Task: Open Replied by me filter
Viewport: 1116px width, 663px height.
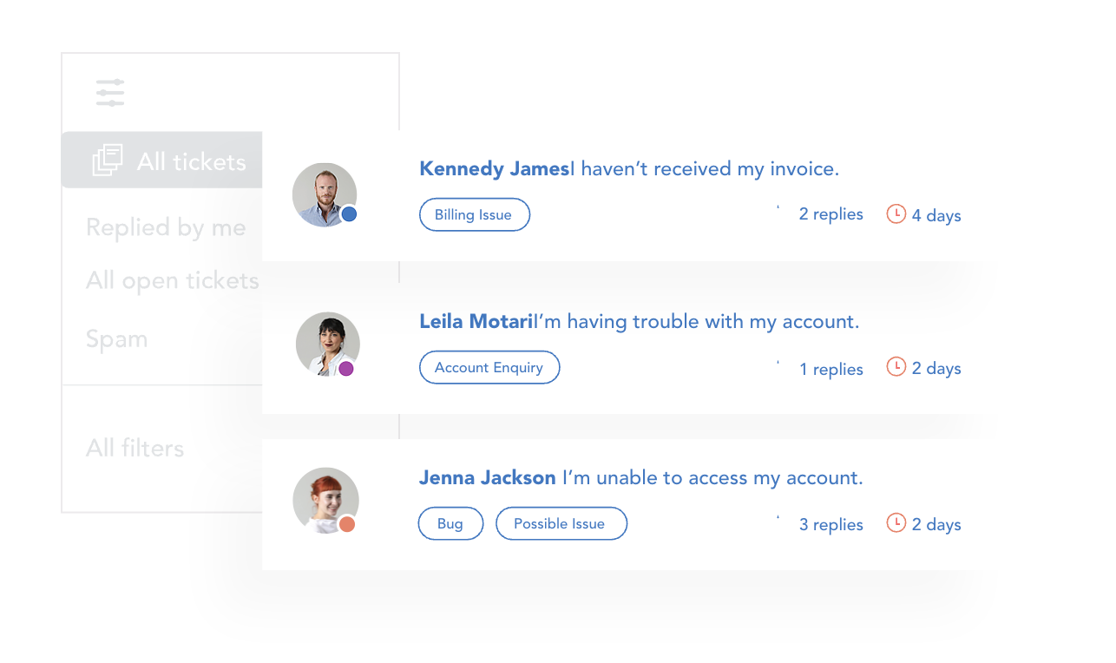Action: click(x=166, y=227)
